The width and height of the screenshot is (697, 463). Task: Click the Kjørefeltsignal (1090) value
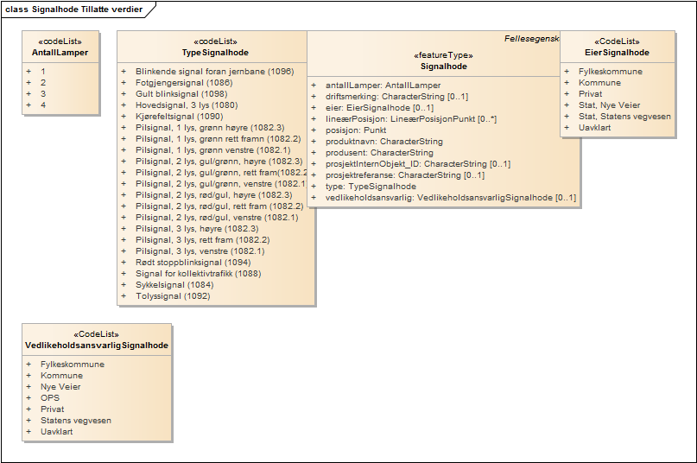click(179, 117)
